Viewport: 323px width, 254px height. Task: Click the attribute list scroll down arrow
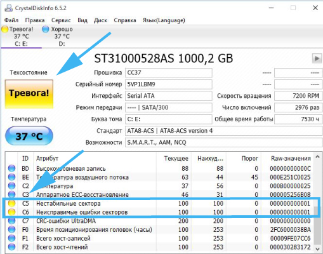[x=317, y=248]
